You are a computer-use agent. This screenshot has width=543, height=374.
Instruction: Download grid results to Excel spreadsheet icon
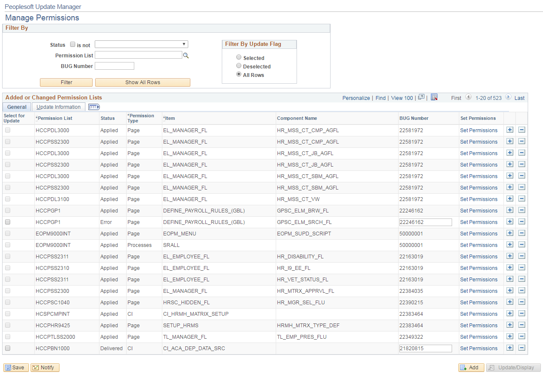[434, 97]
